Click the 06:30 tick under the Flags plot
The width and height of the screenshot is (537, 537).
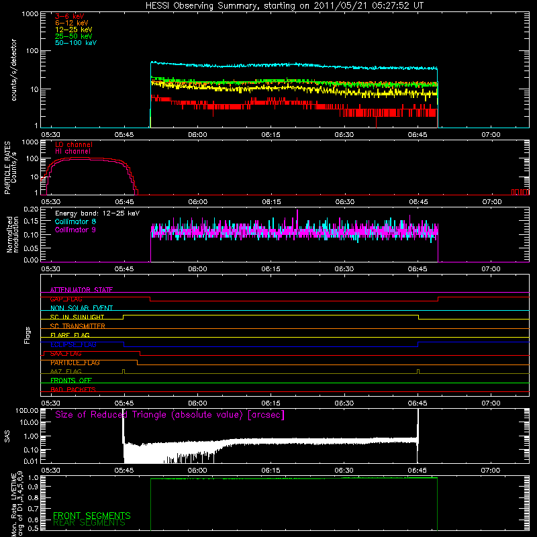pos(344,403)
